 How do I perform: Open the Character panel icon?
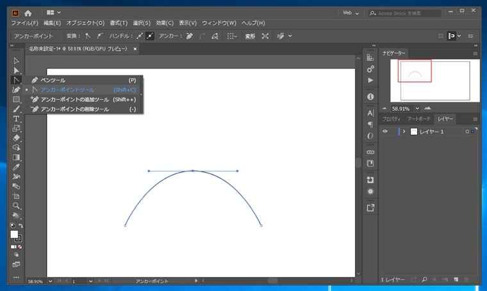(370, 113)
